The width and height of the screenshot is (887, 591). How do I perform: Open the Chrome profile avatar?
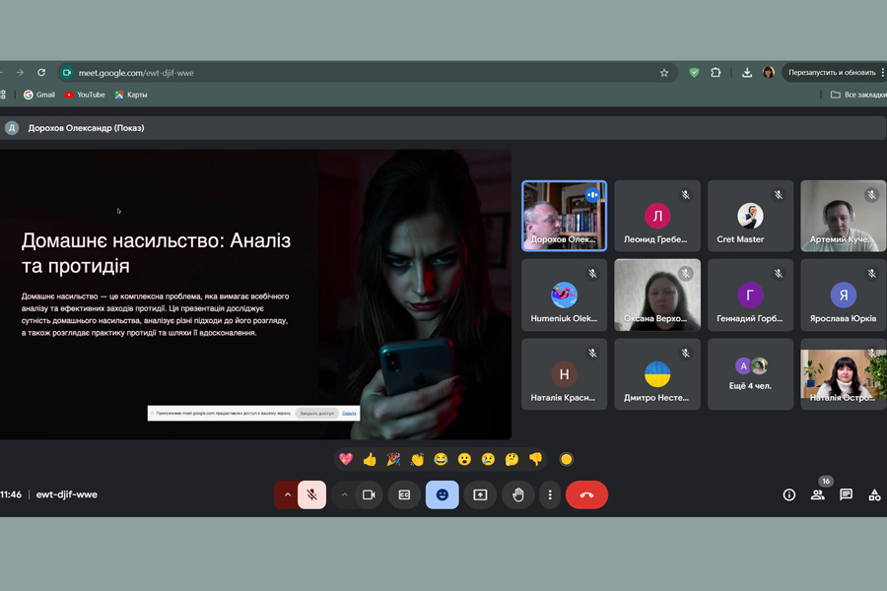[x=768, y=72]
